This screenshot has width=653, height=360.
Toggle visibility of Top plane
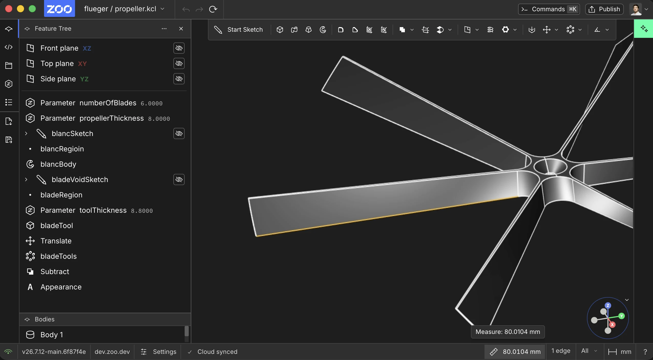click(179, 63)
